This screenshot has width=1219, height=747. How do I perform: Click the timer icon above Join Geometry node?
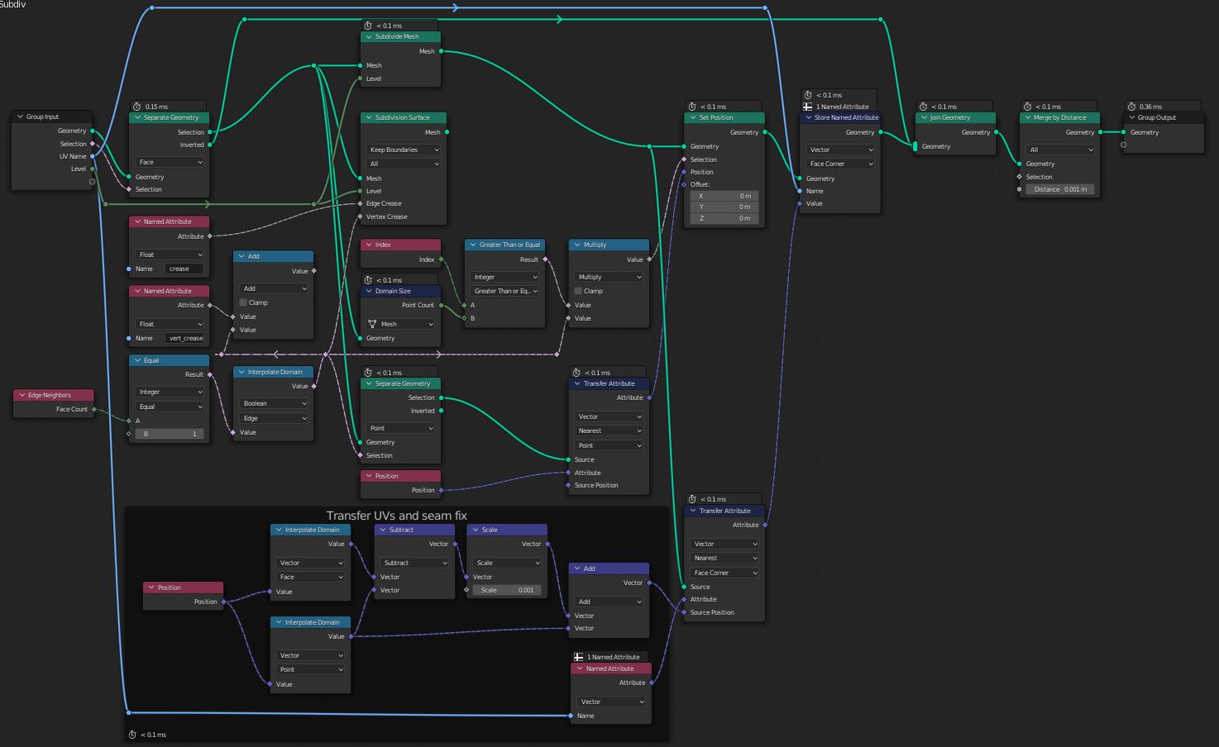[x=924, y=107]
